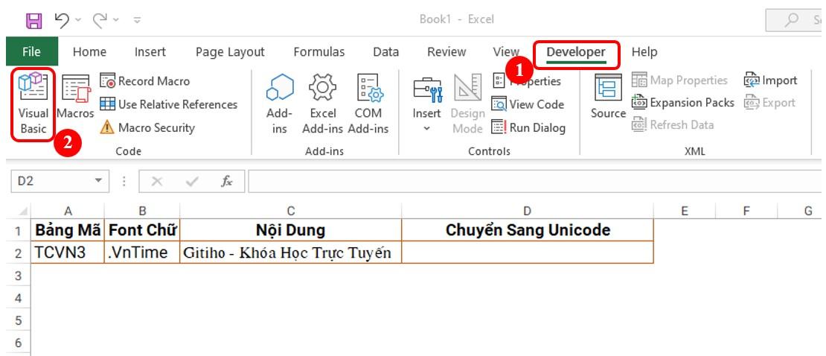Open COM Add-ins dialog

click(x=368, y=104)
